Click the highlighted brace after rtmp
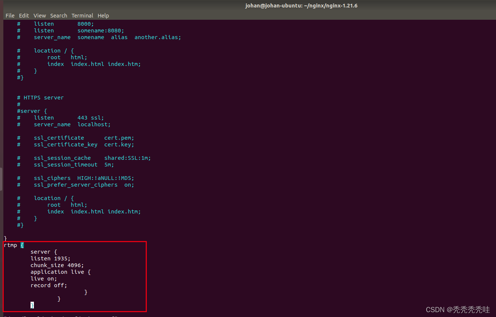Image resolution: width=496 pixels, height=317 pixels. (x=22, y=245)
